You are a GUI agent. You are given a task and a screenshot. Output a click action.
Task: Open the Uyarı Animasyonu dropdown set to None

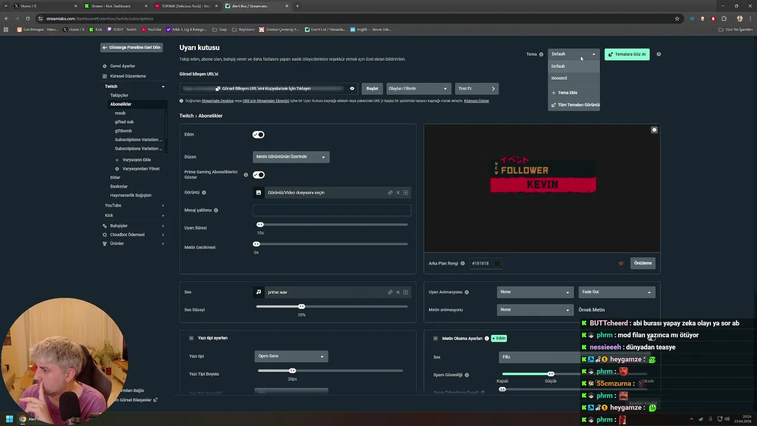click(535, 292)
